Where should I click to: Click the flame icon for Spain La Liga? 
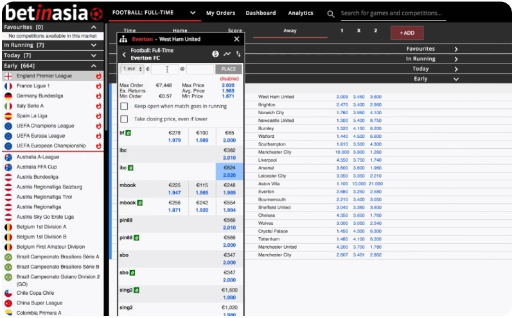click(98, 116)
